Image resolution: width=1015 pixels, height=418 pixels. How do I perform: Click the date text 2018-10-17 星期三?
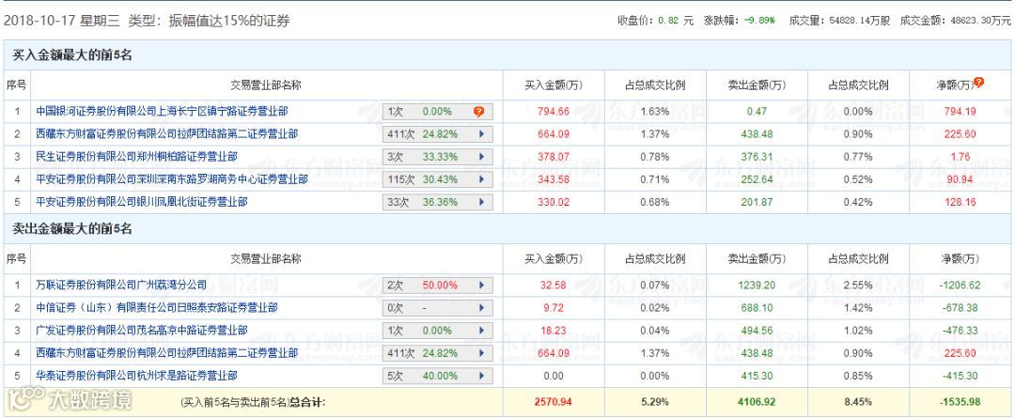62,21
